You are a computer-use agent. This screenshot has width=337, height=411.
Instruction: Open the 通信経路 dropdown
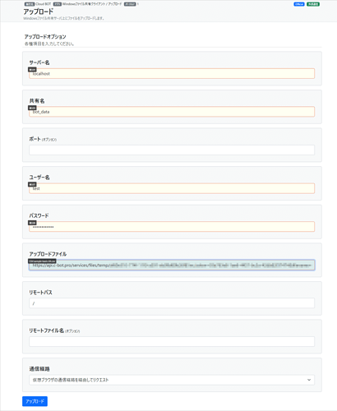pos(172,380)
